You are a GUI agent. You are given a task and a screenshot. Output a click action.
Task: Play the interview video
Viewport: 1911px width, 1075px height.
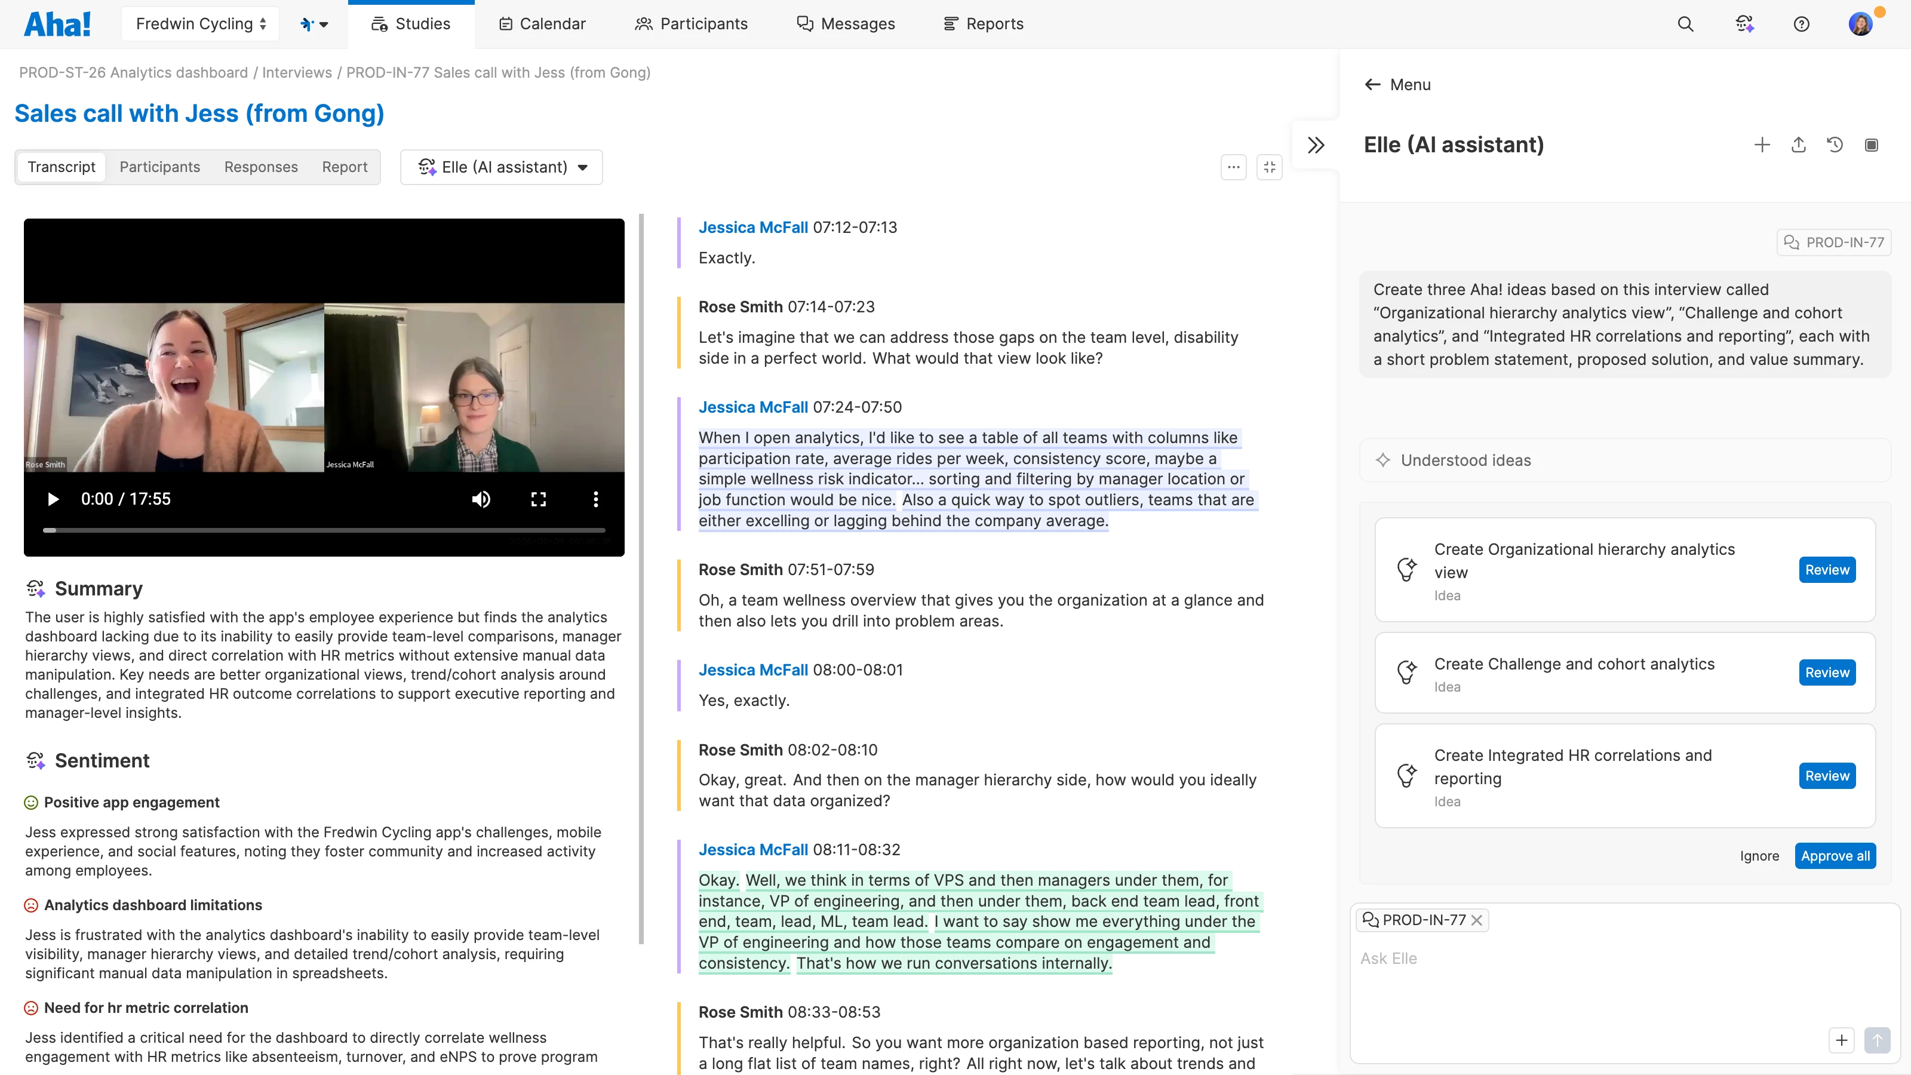53,499
